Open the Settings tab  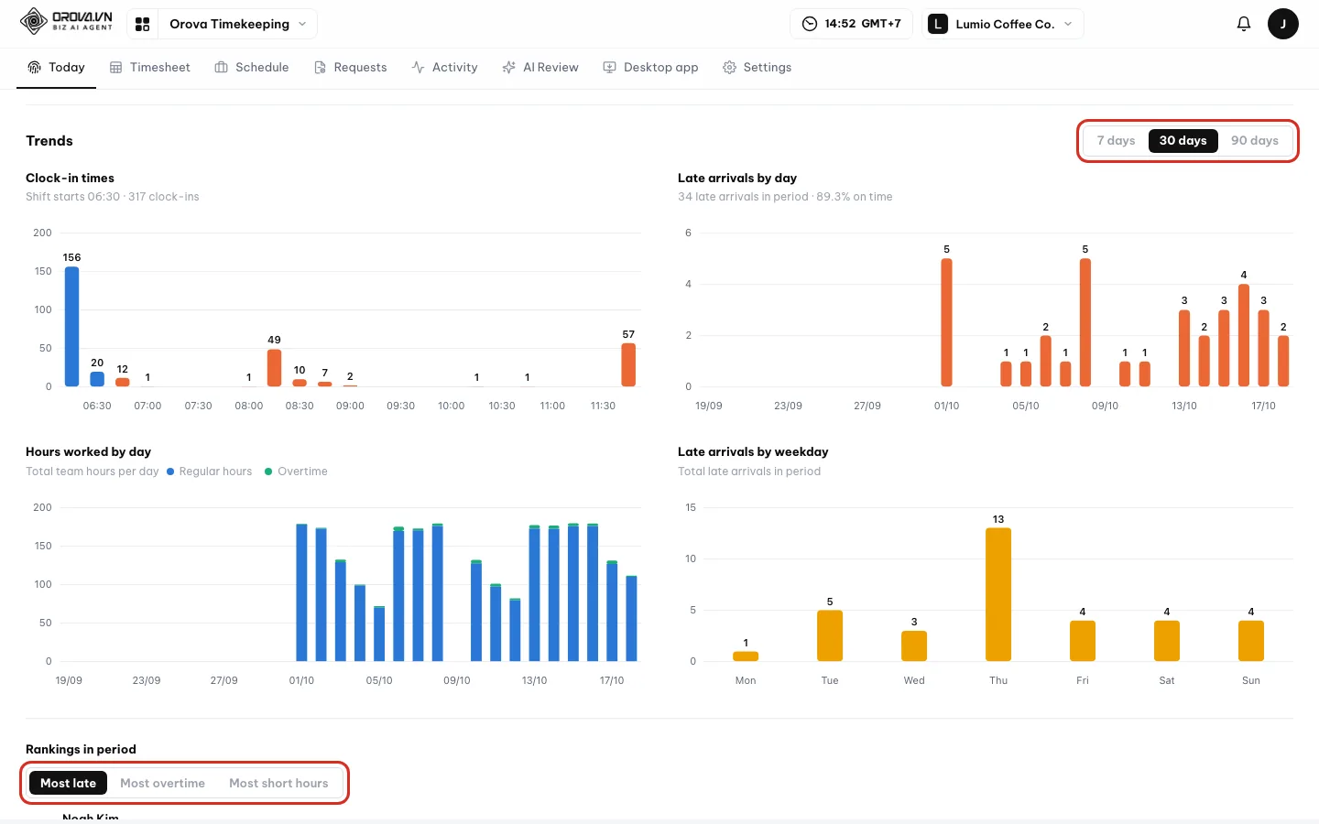(758, 68)
